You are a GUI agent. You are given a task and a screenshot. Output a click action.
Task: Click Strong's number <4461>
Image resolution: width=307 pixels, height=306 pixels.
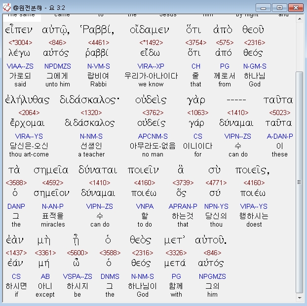pos(99,42)
